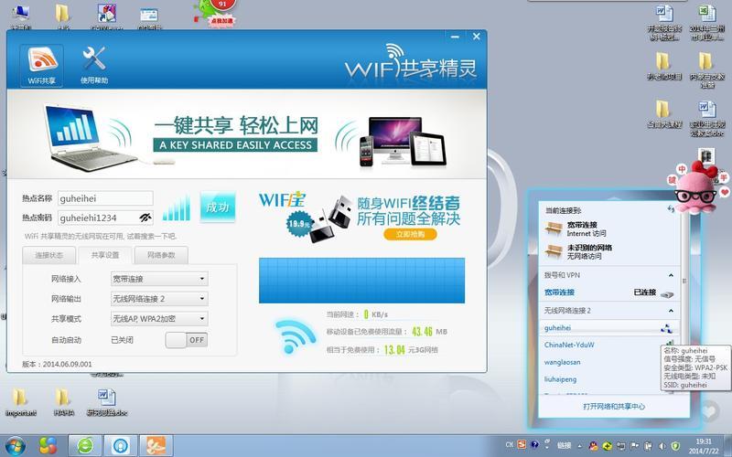Toggle the 自动启动 OFF switch

tap(187, 340)
